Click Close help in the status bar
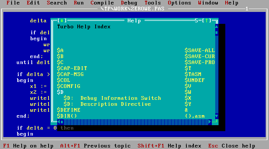Viewport: 269px width, 149px height. (x=232, y=146)
